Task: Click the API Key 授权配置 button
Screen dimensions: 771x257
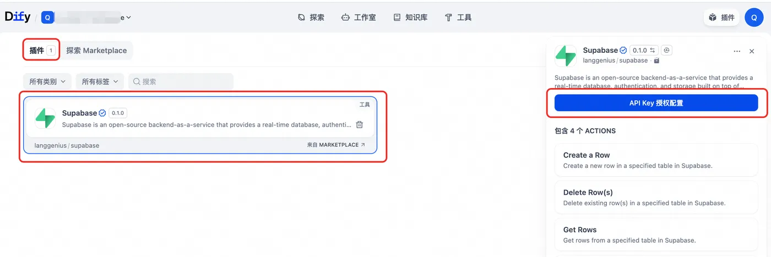Action: click(x=656, y=103)
